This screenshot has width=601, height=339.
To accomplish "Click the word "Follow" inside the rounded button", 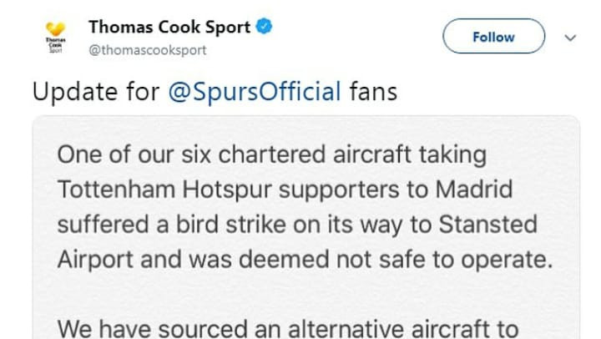I will click(x=493, y=37).
